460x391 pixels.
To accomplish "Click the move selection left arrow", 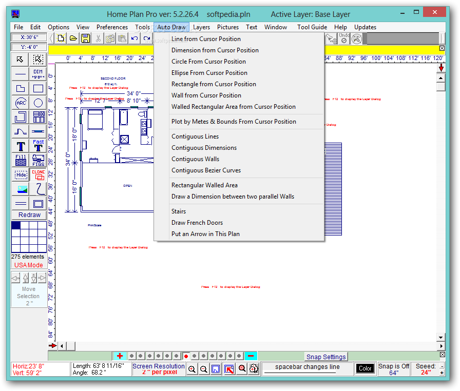I will 15,278.
